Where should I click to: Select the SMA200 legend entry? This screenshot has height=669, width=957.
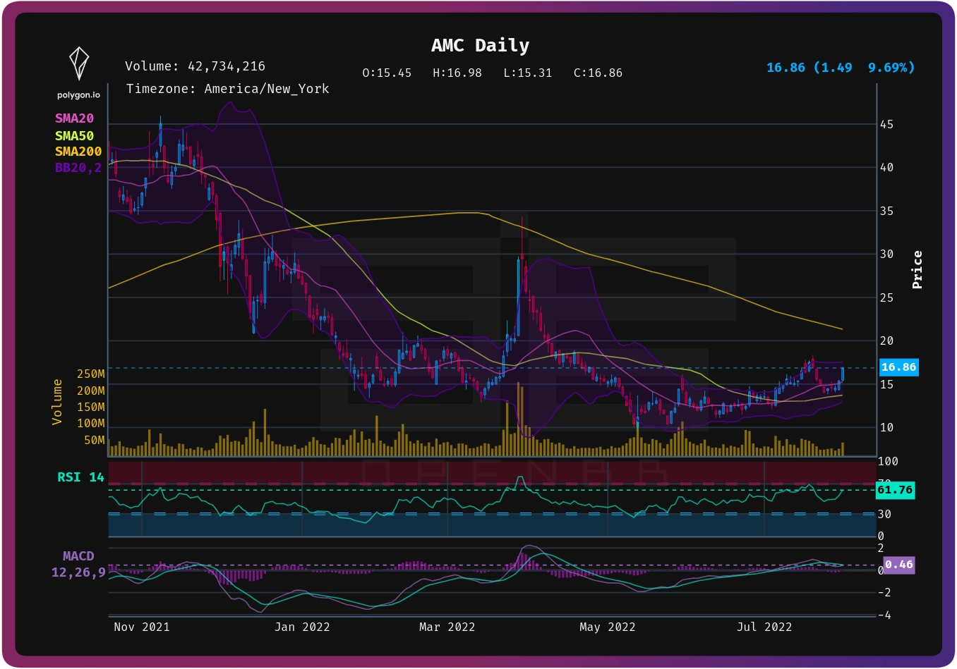(78, 152)
